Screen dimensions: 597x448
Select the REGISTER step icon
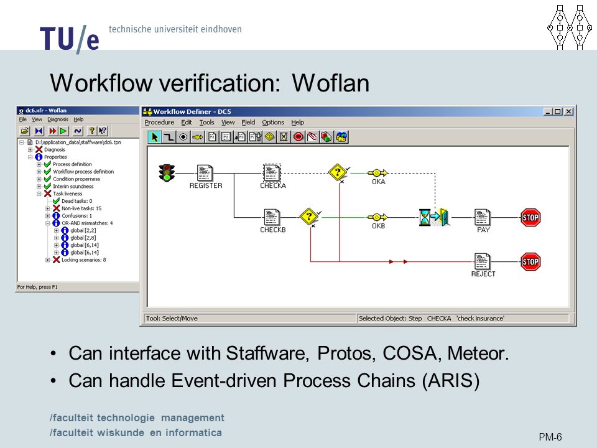click(205, 173)
